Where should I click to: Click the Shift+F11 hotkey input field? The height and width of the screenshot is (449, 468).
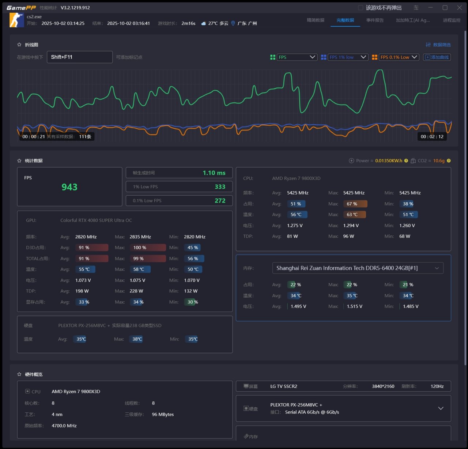[79, 57]
